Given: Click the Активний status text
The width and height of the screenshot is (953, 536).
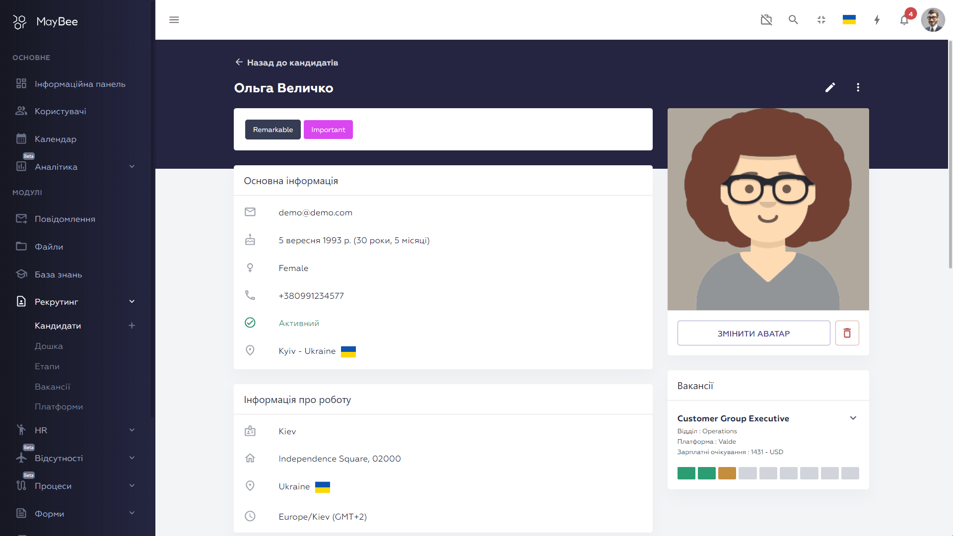Looking at the screenshot, I should [299, 323].
